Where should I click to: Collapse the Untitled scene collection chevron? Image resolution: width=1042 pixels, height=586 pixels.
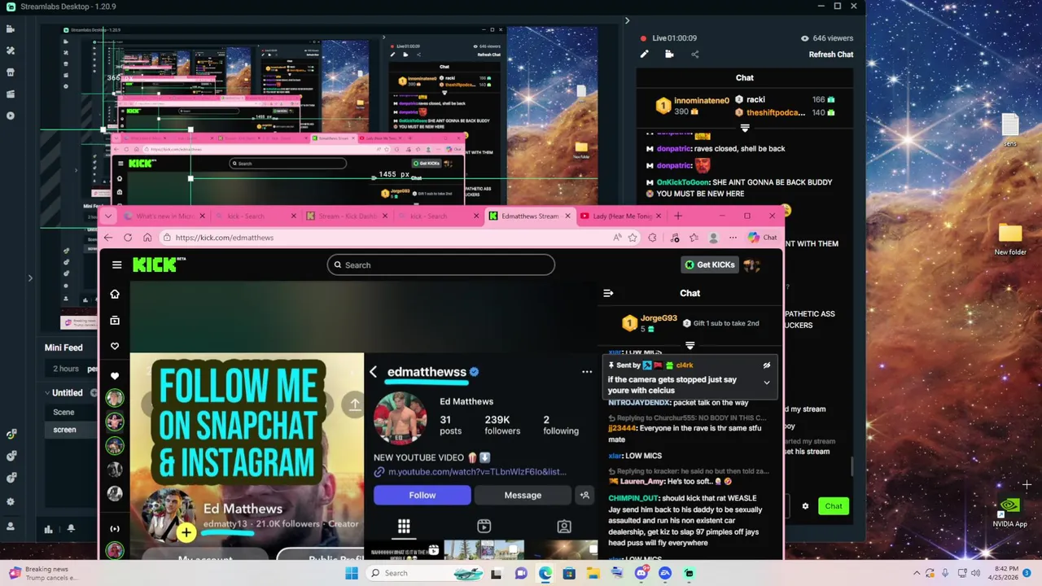click(47, 392)
